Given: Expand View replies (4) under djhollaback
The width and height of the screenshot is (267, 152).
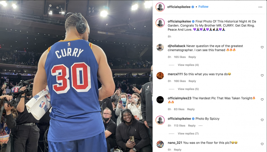Looking at the screenshot, I should point(188,65).
